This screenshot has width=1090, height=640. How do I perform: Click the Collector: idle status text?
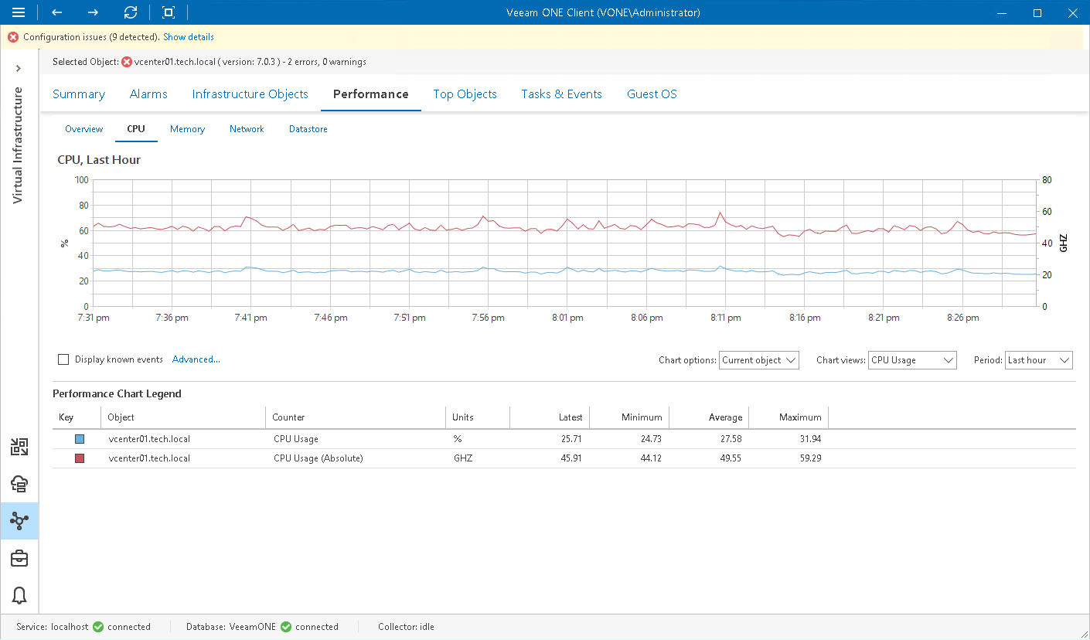click(406, 627)
